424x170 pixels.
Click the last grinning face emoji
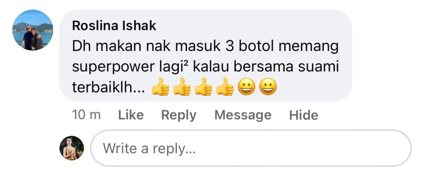coord(268,87)
